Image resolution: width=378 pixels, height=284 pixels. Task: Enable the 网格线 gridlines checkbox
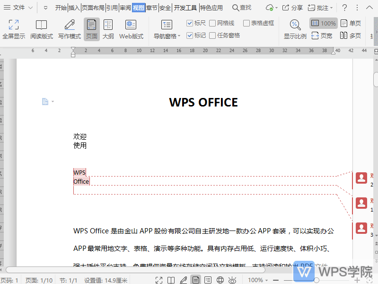[x=212, y=23]
